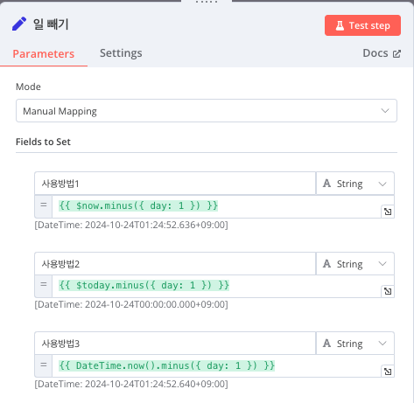The width and height of the screenshot is (414, 403).
Task: Click the Mode label
Action: point(28,87)
